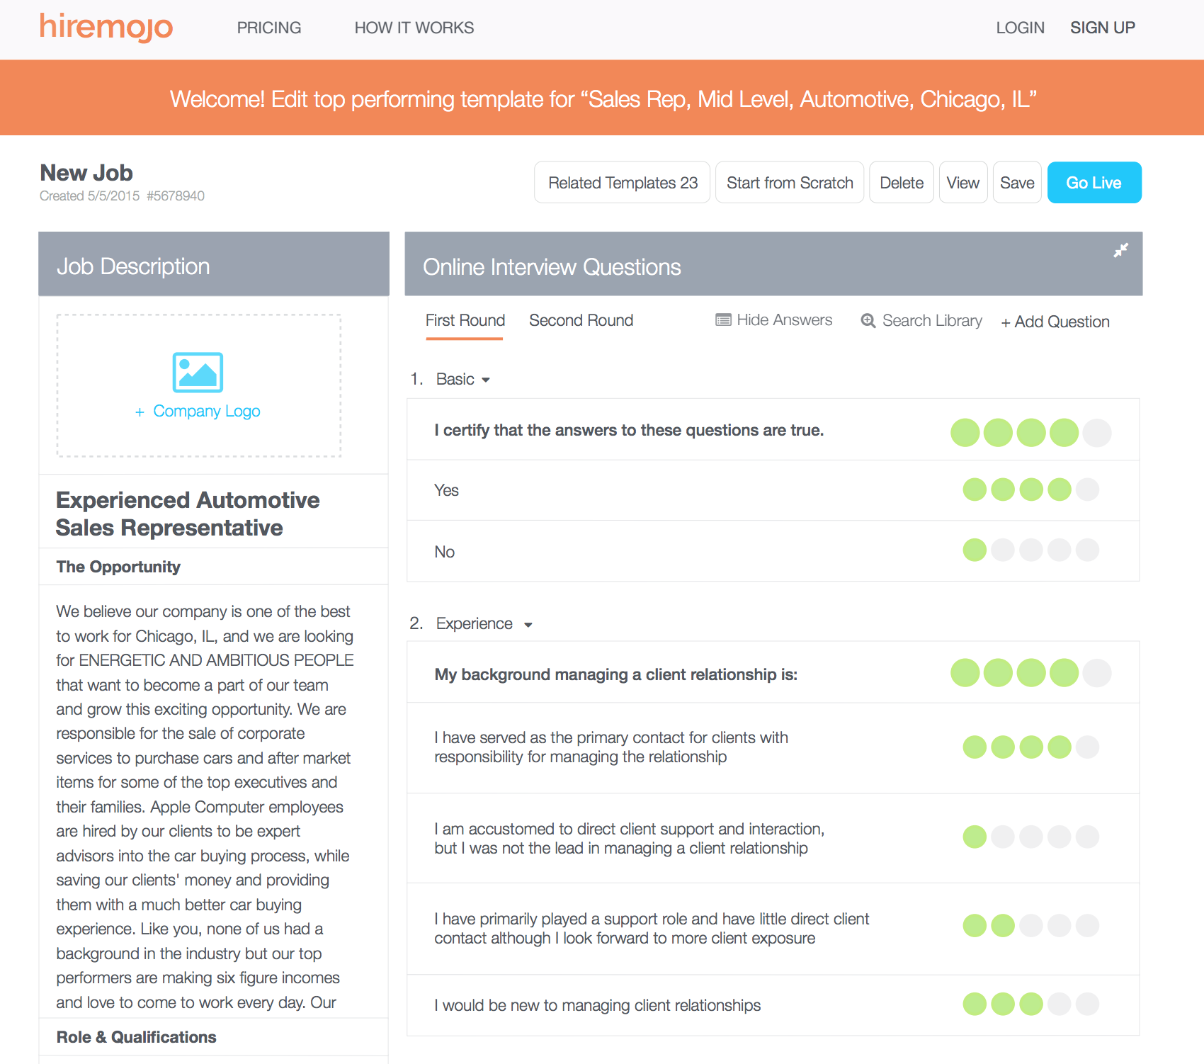Click the company logo image placeholder icon
1204x1064 pixels.
(198, 372)
